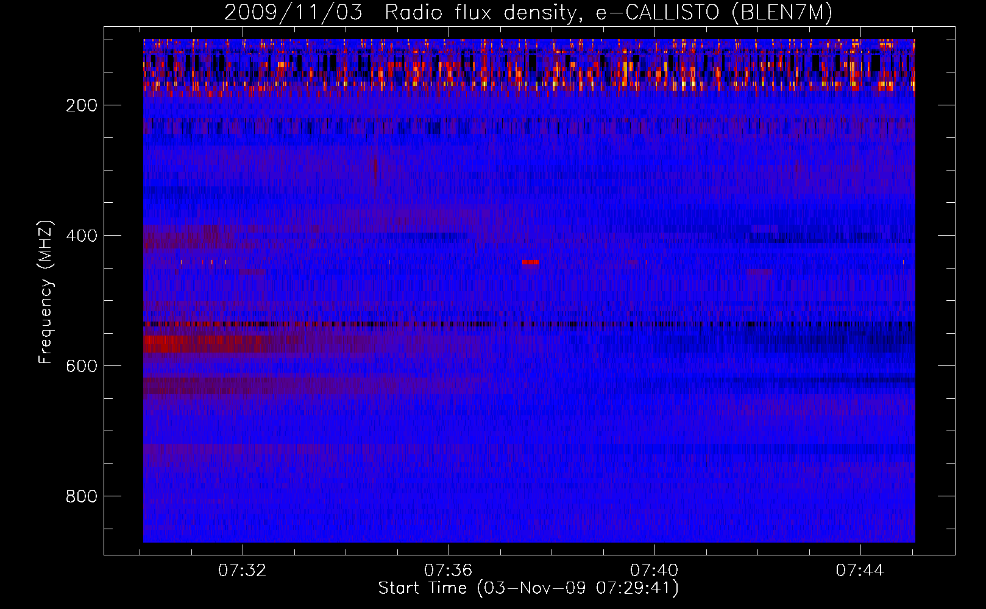Viewport: 986px width, 609px height.
Task: Click the 'Start Time (03-Nov-09 07:29:41)' label
Action: (528, 588)
